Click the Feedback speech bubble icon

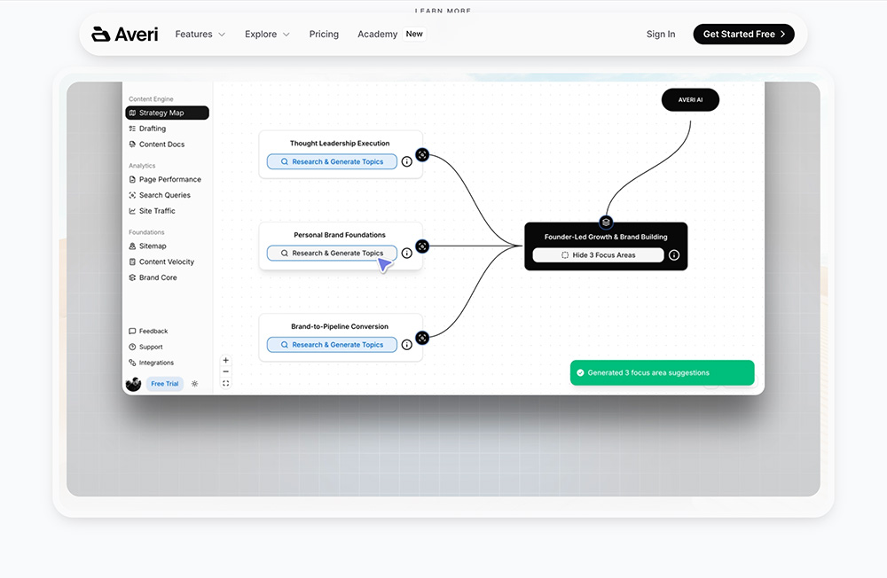click(132, 331)
